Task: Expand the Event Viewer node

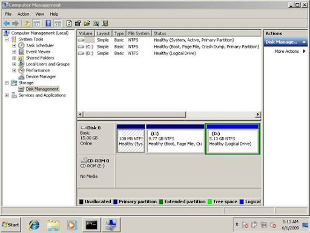Action: [x=14, y=52]
